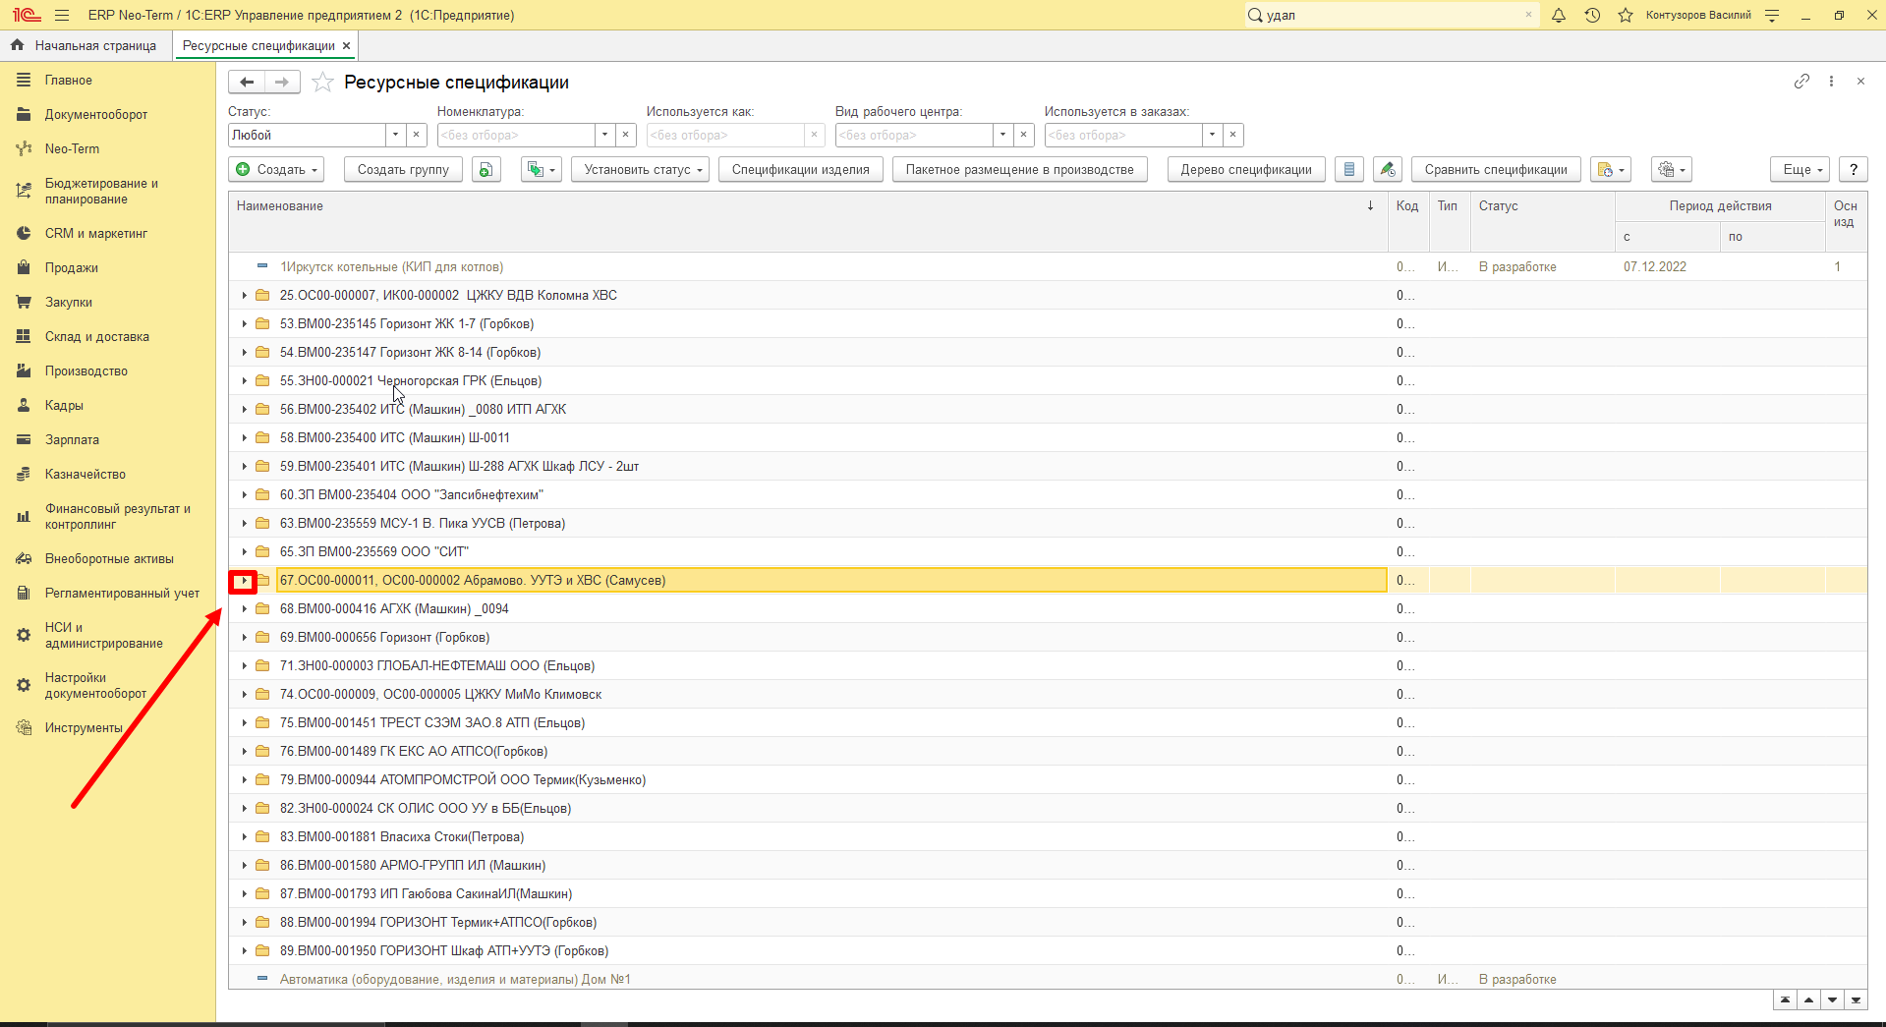Expand folder 67.ОС00-000011 Абрамово

[244, 581]
